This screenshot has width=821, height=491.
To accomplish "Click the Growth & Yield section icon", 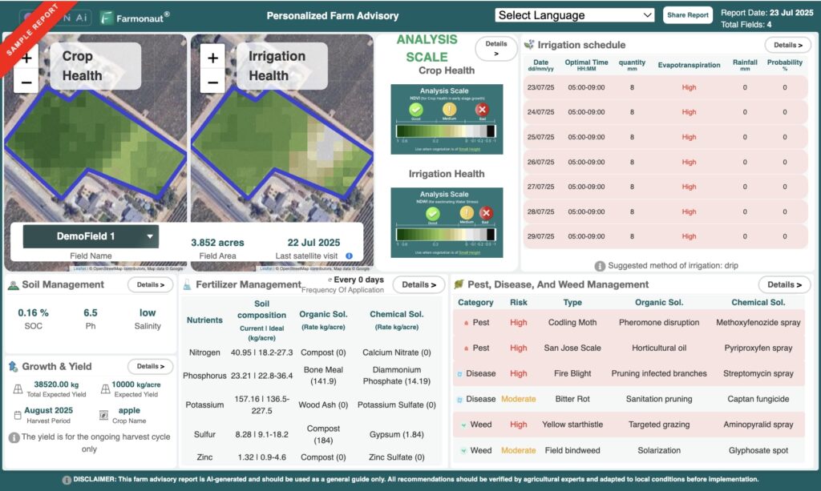I will click(x=13, y=367).
